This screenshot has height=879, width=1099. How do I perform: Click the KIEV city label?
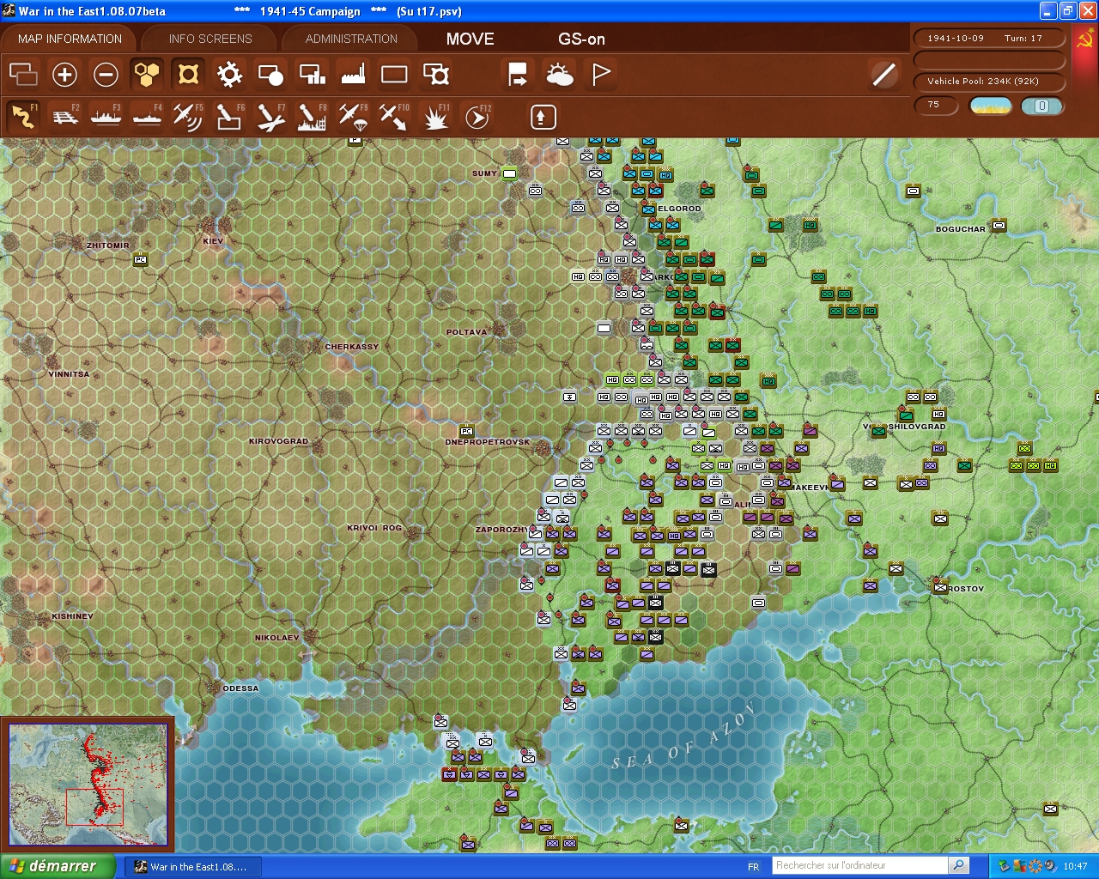[x=213, y=241]
